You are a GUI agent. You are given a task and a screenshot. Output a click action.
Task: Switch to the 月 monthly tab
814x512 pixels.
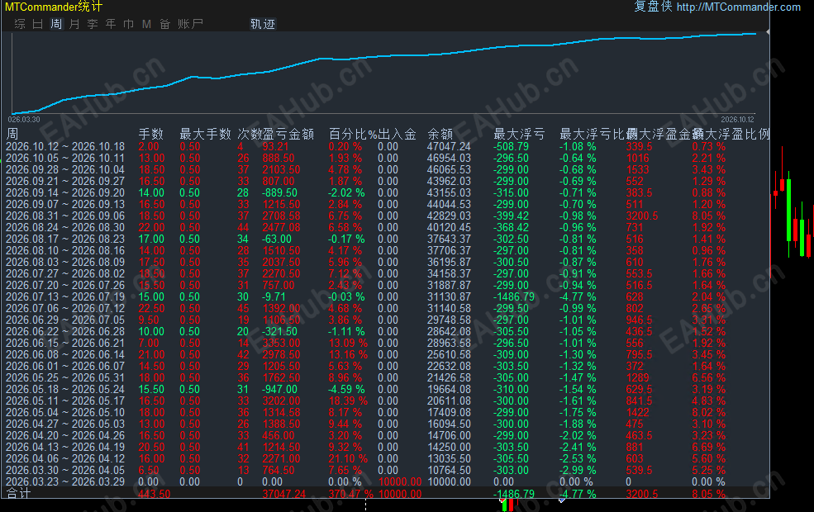[x=74, y=24]
